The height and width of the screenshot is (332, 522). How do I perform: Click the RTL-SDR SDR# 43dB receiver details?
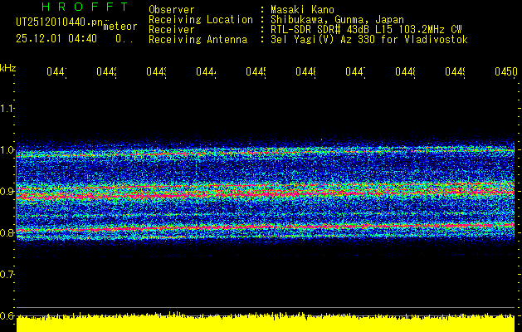click(366, 30)
